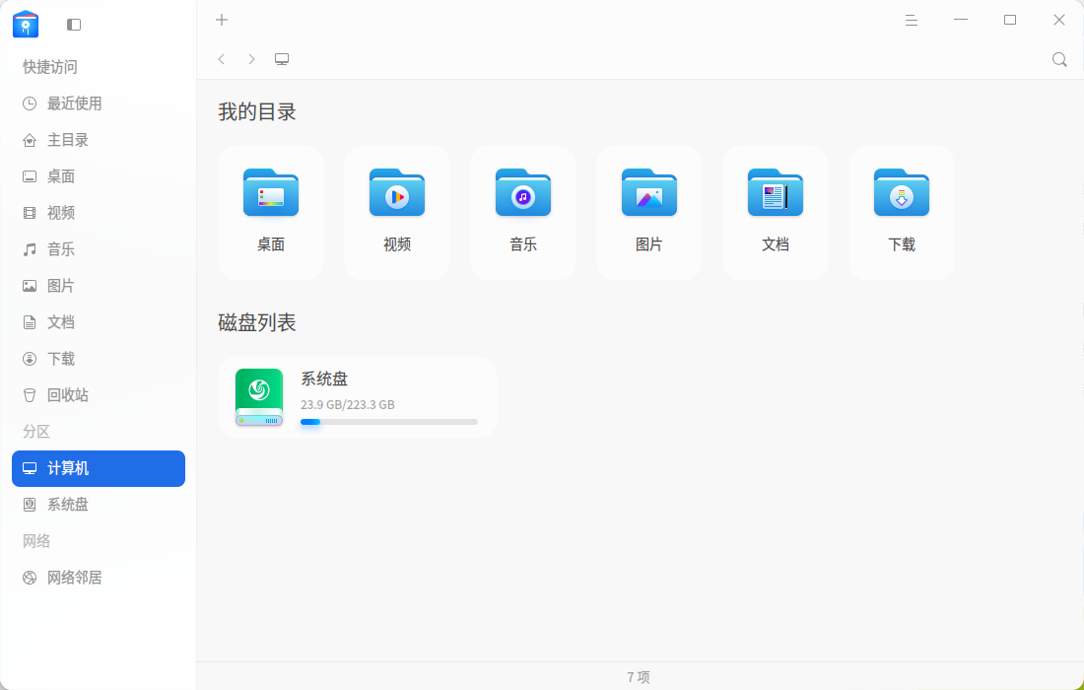
Task: Click the file manager app logo
Action: point(26,25)
